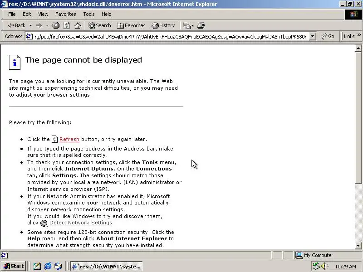Click the Detect Network Settings link

[x=81, y=223]
